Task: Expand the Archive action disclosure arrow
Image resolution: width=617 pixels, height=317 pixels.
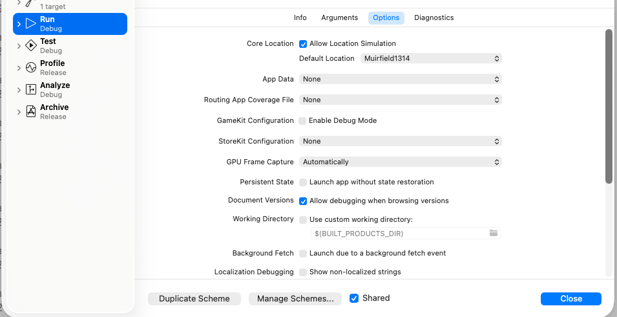Action: pos(19,112)
